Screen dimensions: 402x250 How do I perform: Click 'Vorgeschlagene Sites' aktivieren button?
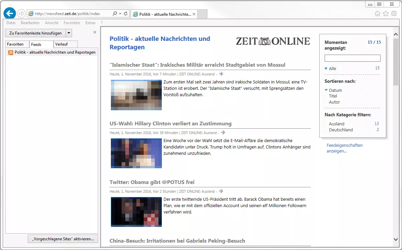(63, 239)
